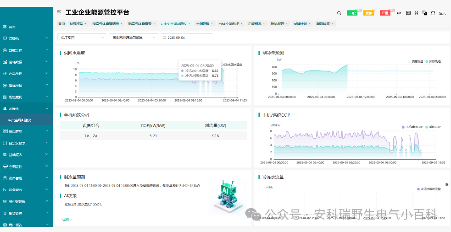Enter fullscreen with the four-corner icon
The width and height of the screenshot is (451, 232).
417,13
